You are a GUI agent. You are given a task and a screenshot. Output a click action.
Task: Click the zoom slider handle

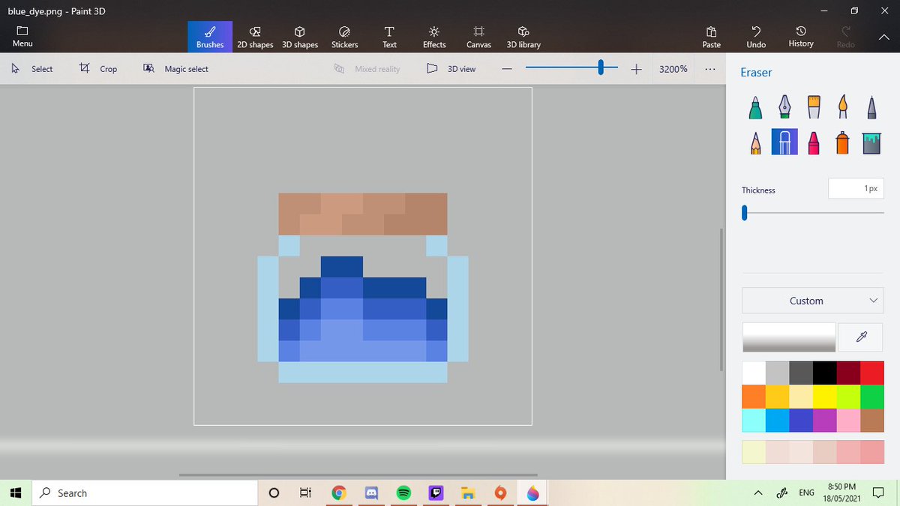(601, 68)
